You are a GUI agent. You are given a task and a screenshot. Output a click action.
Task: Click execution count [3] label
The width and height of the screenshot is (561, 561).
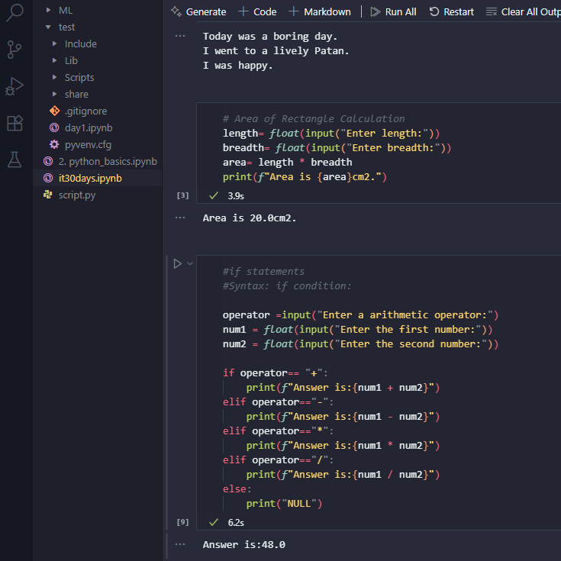183,195
